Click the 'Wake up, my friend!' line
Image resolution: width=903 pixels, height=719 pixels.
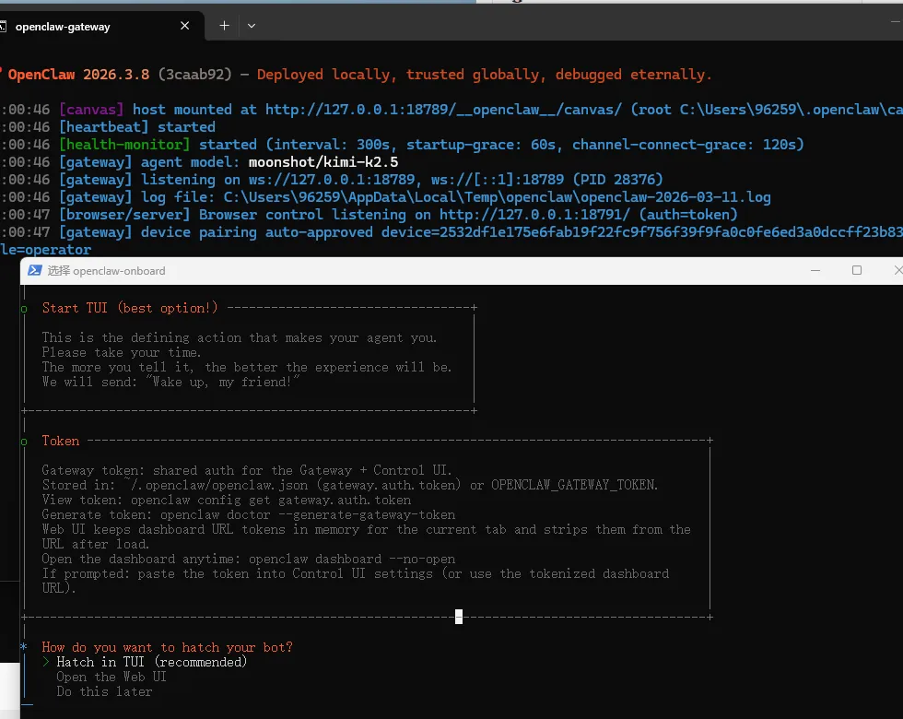tap(171, 382)
